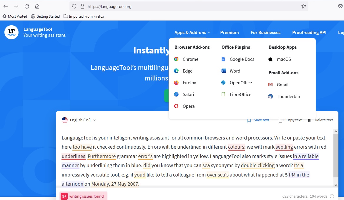The height and width of the screenshot is (200, 344).
Task: Collapse the Apps & Add-ons menu
Action: (192, 33)
